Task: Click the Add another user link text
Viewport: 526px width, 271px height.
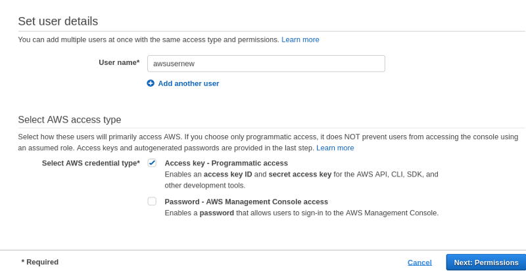Action: tap(189, 83)
